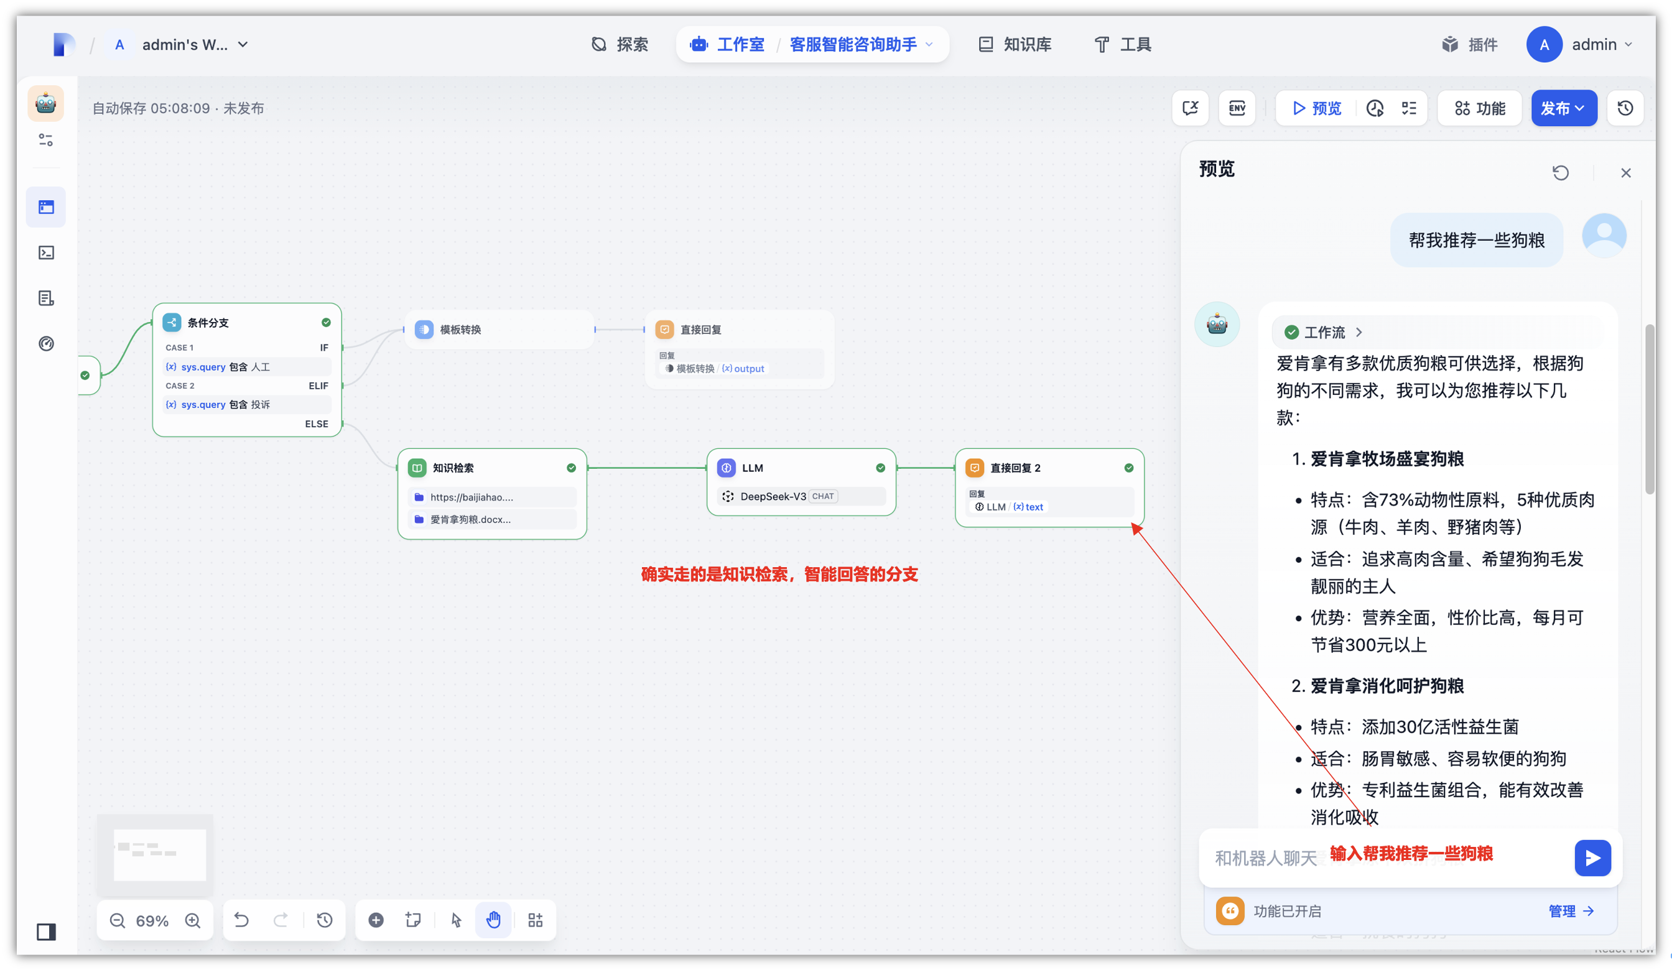Click the organize nodes layout icon
Image resolution: width=1672 pixels, height=975 pixels.
[535, 920]
